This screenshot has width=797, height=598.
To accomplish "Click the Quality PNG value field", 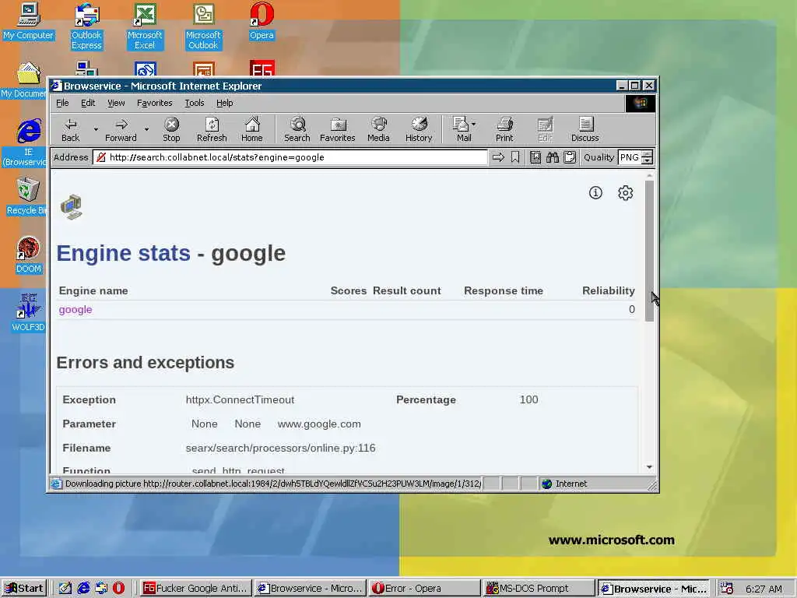I will [x=630, y=157].
